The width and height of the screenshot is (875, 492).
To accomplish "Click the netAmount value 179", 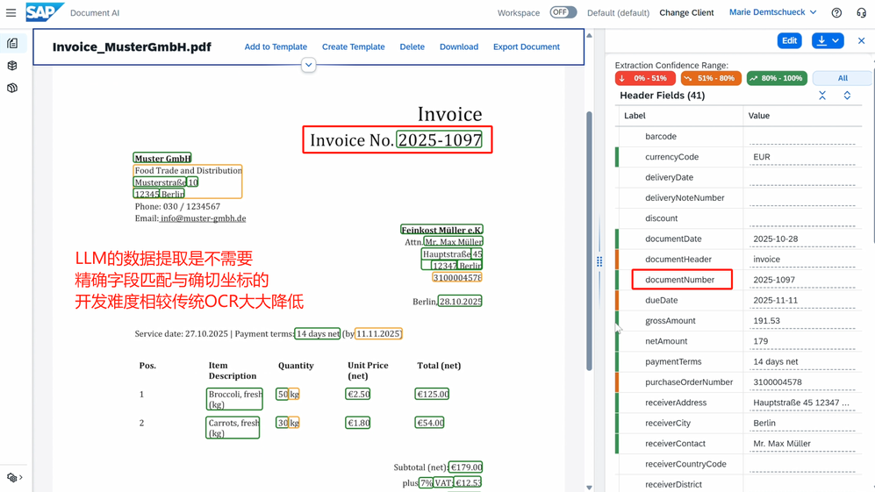I will point(761,341).
